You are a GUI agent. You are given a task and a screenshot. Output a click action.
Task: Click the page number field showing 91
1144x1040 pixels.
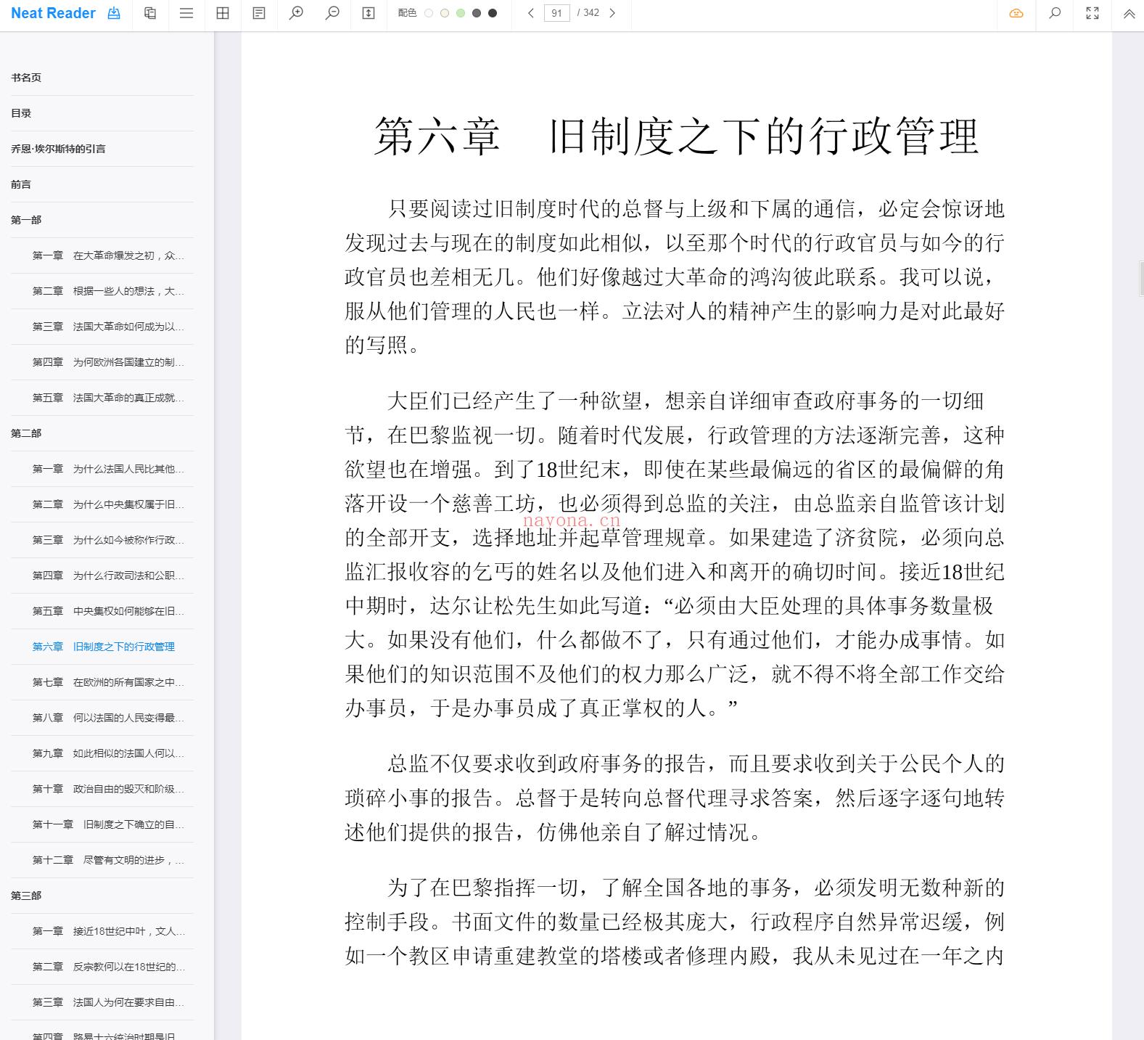[x=556, y=13]
